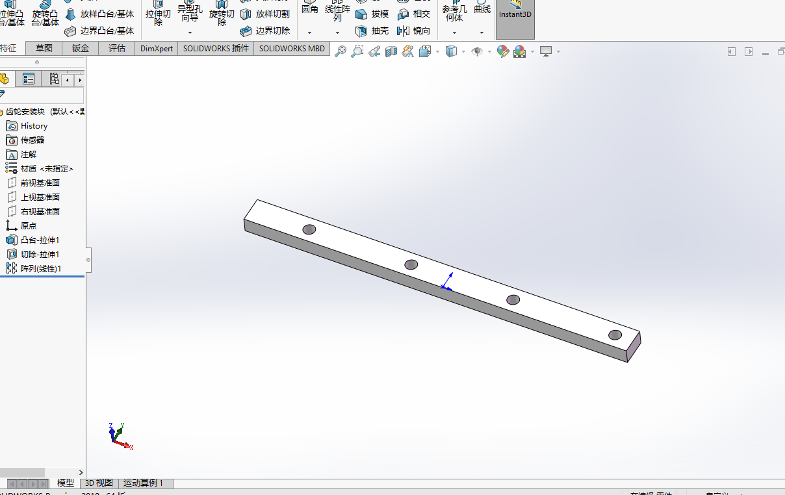785x495 pixels.
Task: Open the View Settings dropdown arrow
Action: click(x=558, y=51)
